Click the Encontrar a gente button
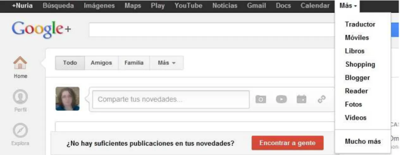This screenshot has width=401, height=155. (x=287, y=143)
